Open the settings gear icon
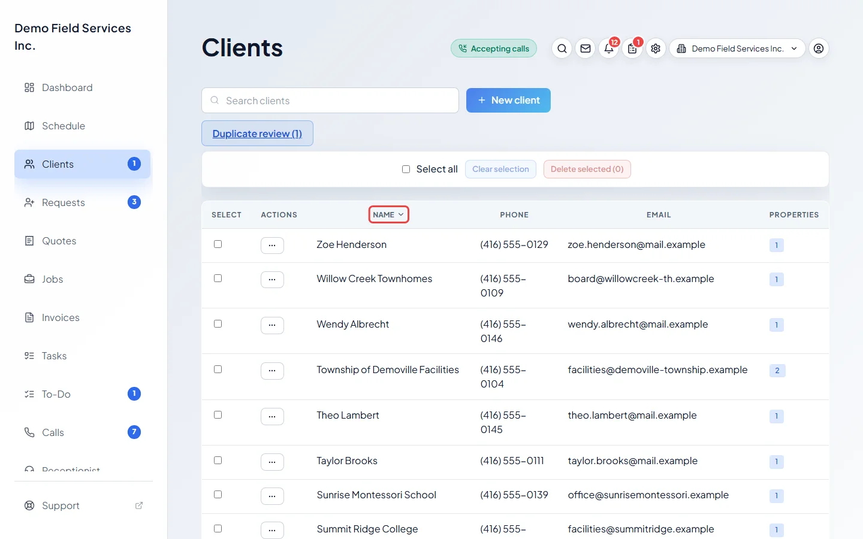This screenshot has height=539, width=863. pos(656,49)
